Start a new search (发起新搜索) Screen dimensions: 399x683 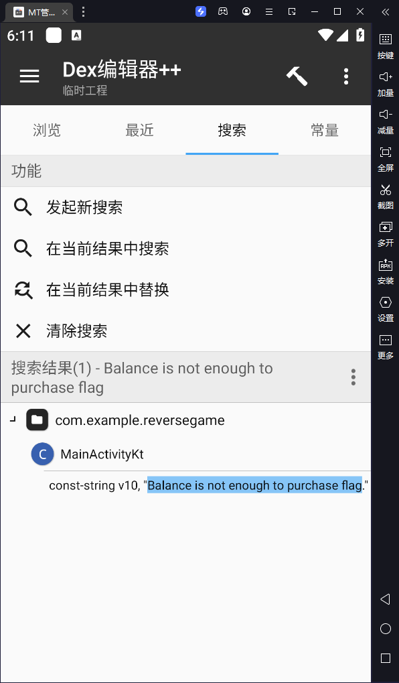click(x=186, y=207)
